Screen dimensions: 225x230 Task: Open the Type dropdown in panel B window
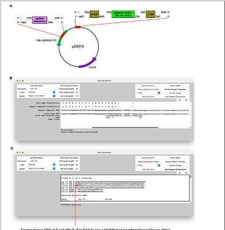[41, 92]
